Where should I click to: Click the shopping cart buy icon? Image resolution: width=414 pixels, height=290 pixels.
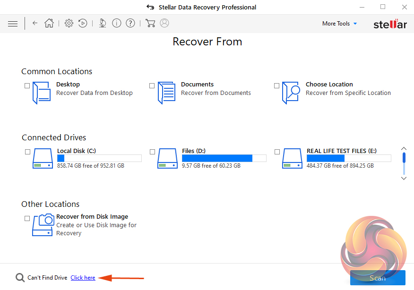[150, 23]
